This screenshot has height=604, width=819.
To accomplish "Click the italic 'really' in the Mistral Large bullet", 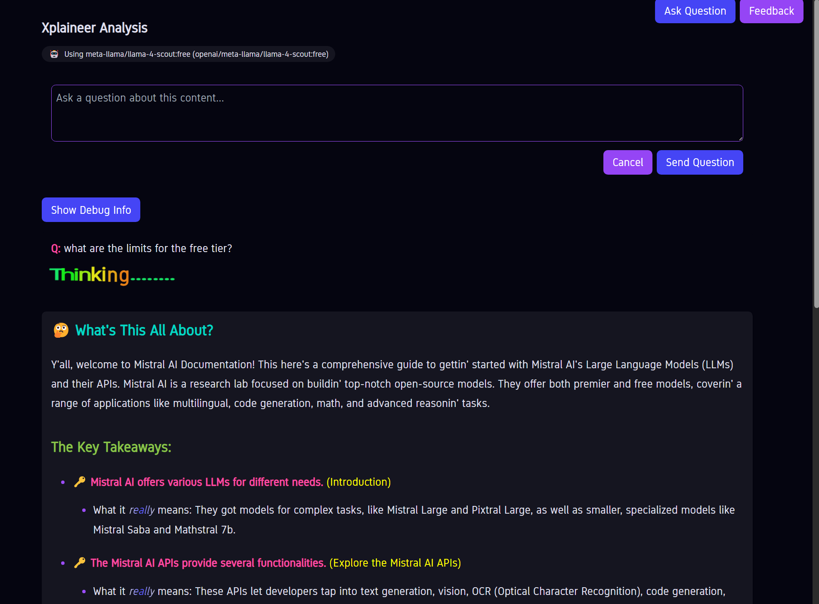I will click(x=142, y=510).
